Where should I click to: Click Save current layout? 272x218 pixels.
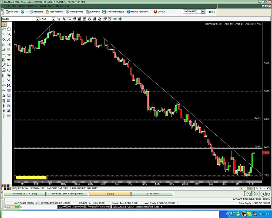point(113,12)
